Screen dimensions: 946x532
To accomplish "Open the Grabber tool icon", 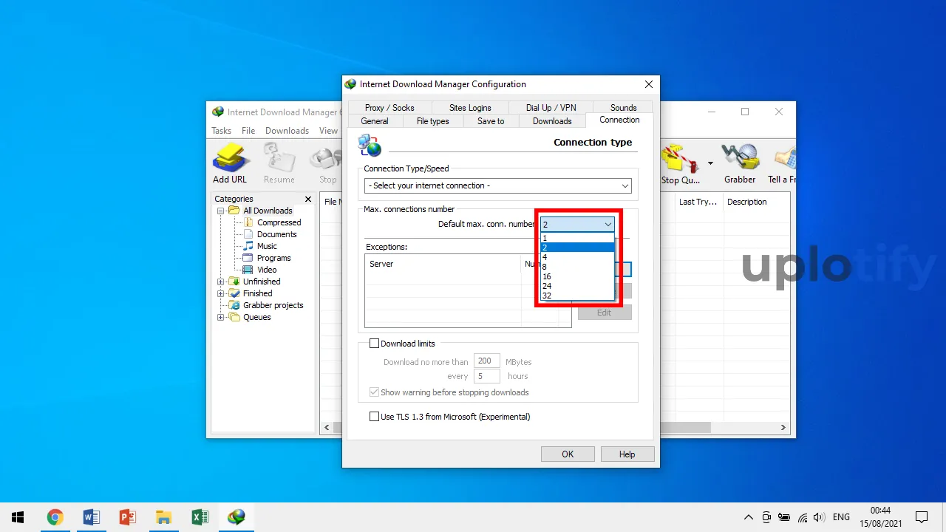I will coord(740,163).
